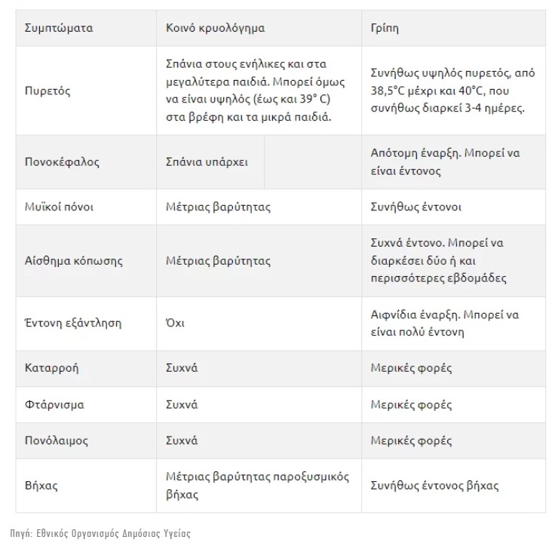Select the Καταρροή row label
Screen dimensions: 555x555
52,368
